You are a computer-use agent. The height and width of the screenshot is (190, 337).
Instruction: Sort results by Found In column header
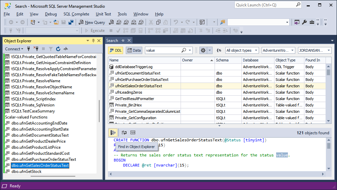click(x=315, y=60)
